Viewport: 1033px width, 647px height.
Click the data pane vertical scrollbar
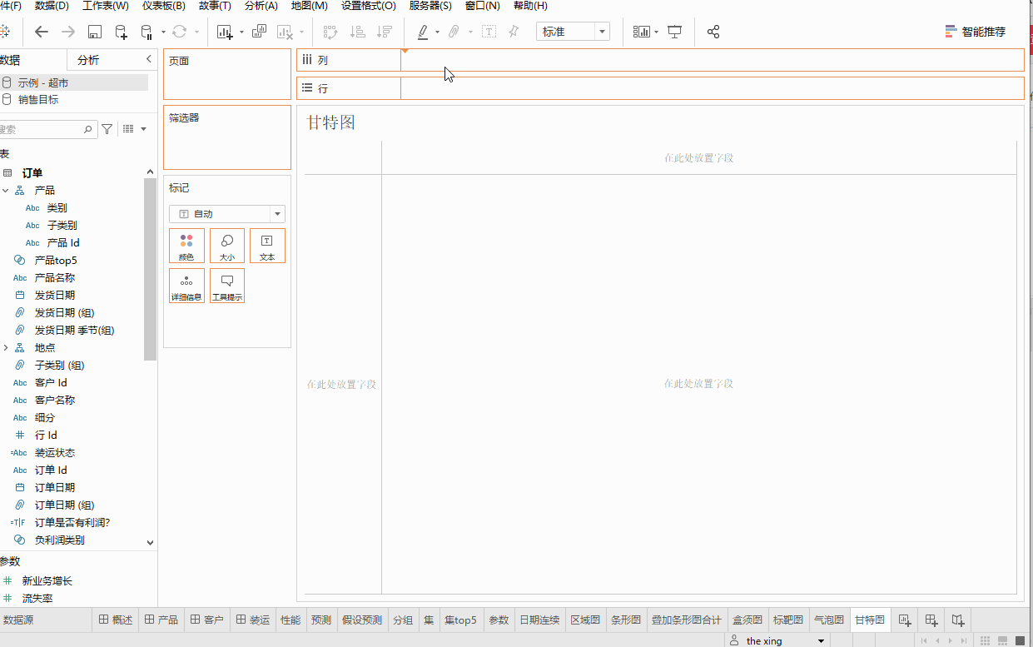[x=150, y=269]
